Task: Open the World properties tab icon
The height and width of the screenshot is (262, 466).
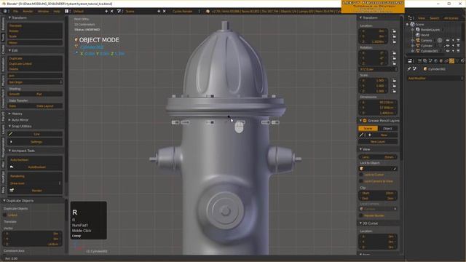Action: click(435, 61)
